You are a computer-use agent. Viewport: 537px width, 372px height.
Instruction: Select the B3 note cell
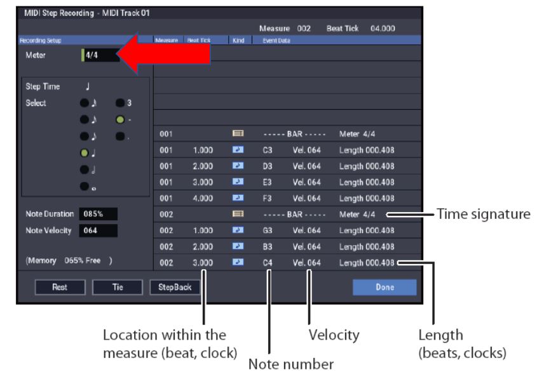click(268, 246)
